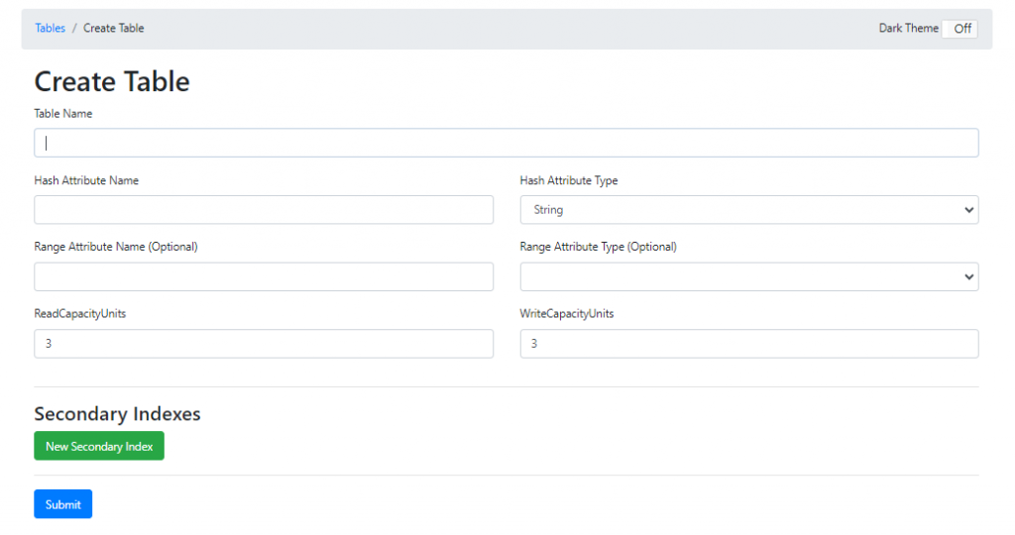Add a New Secondary Index

coord(99,446)
